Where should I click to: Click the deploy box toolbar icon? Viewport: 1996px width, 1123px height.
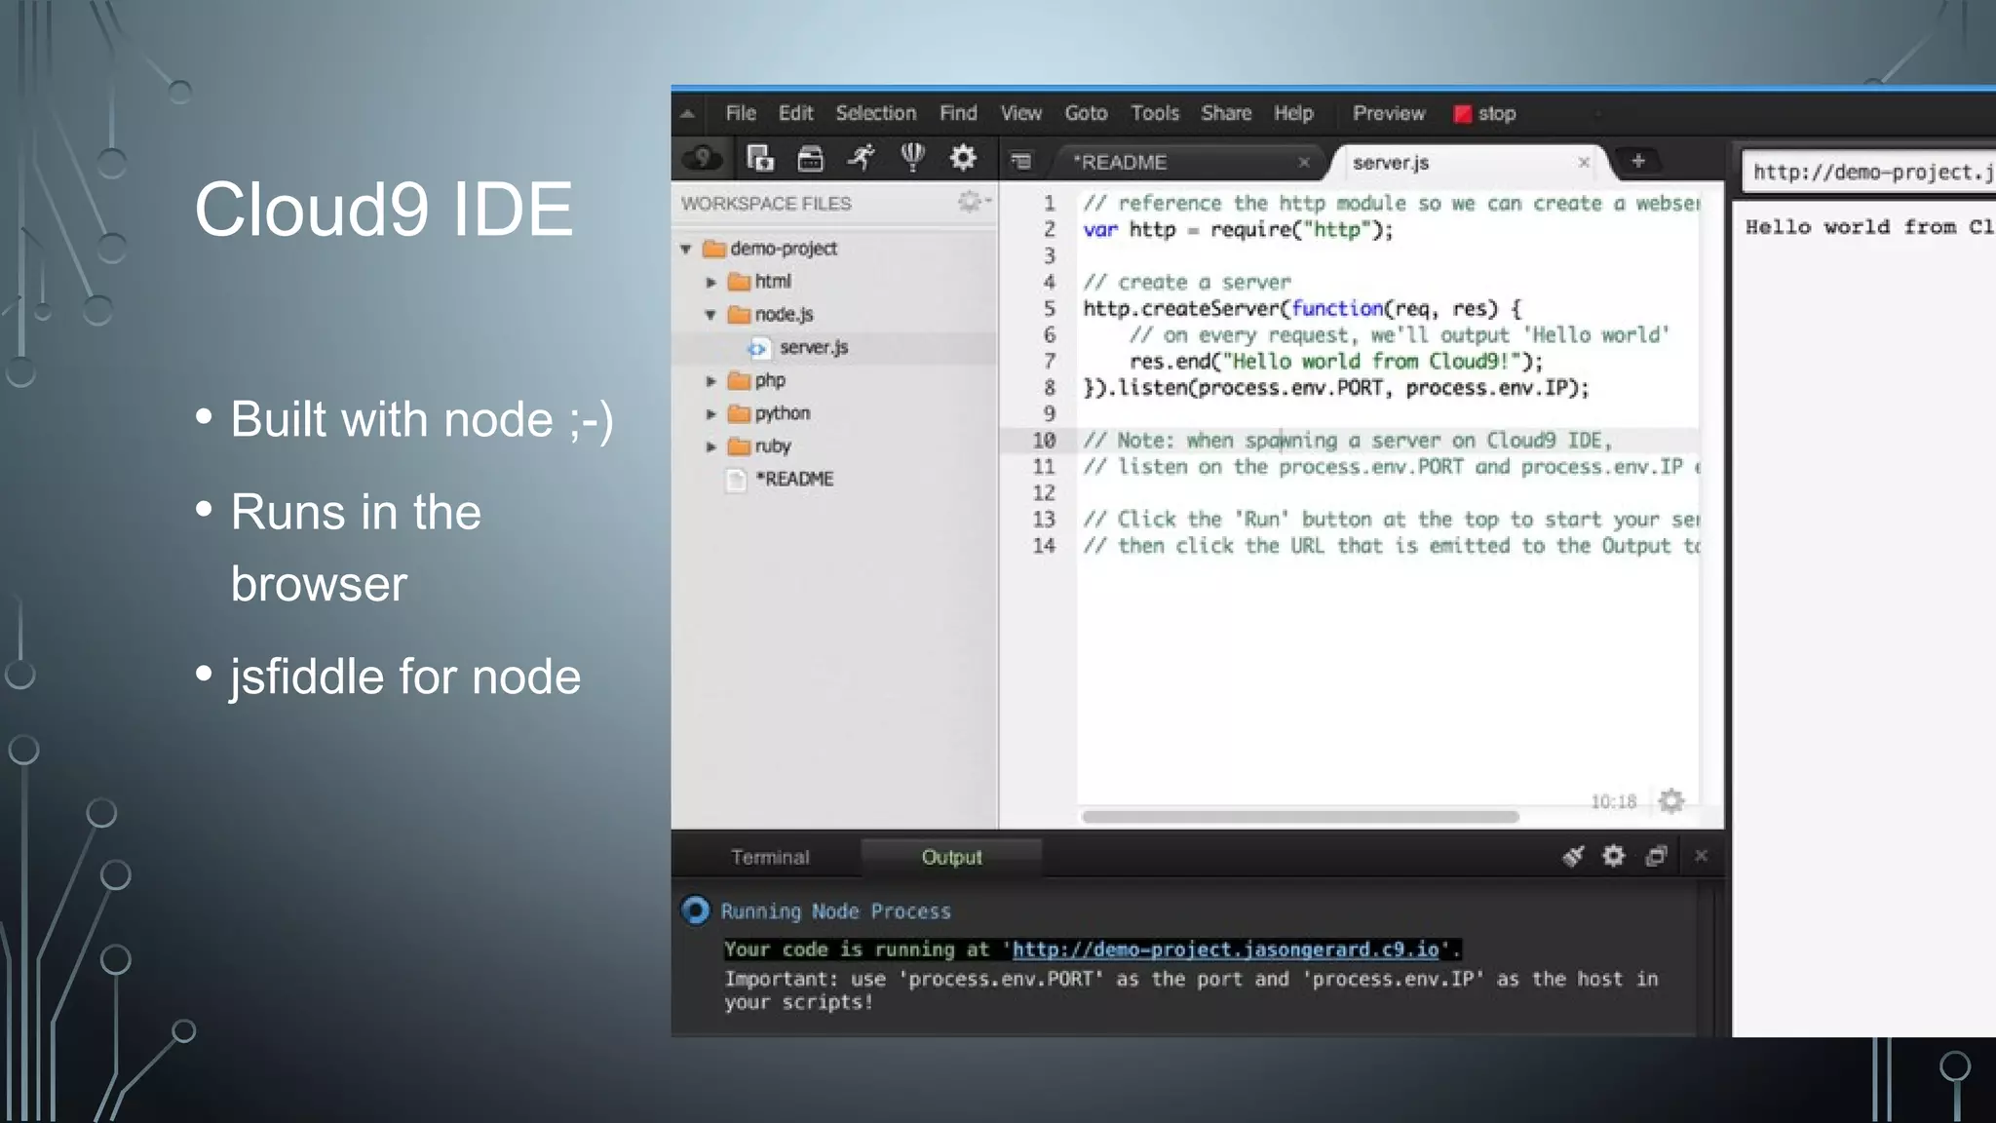[811, 158]
